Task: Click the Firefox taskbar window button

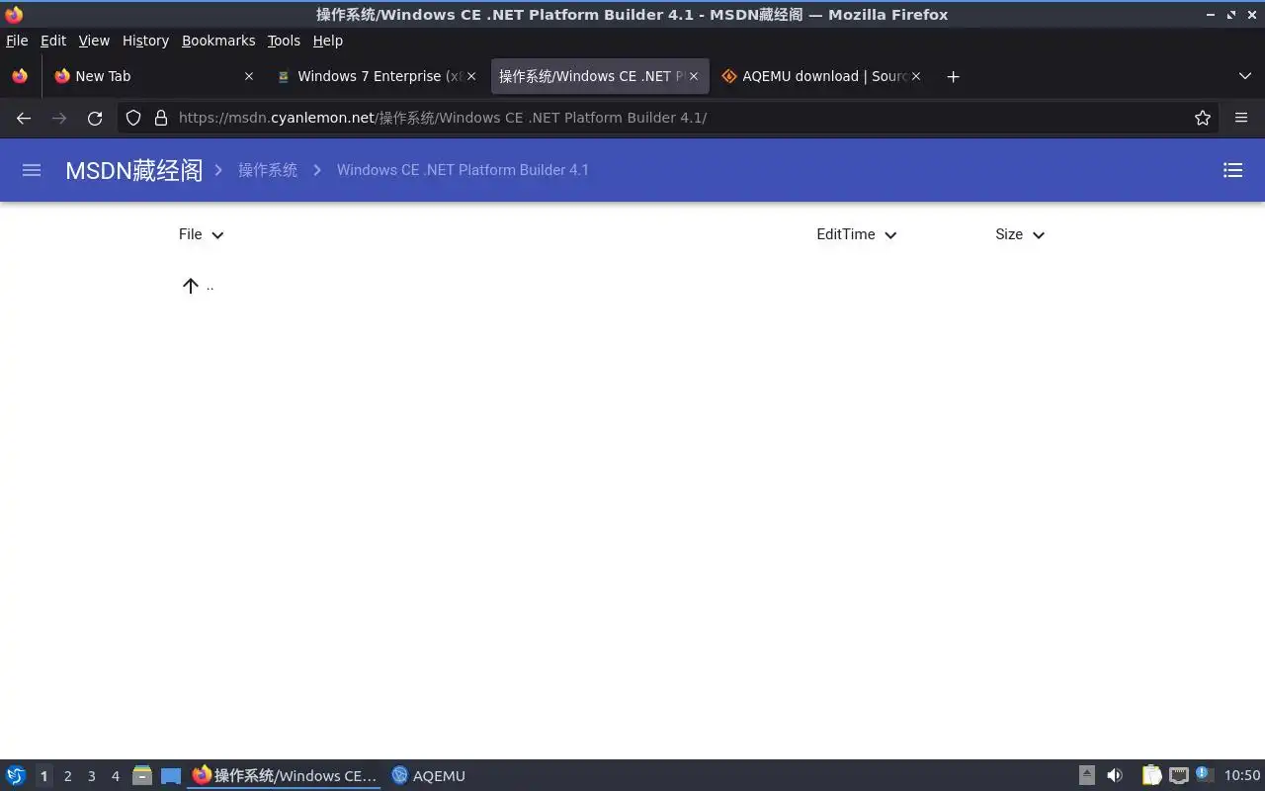Action: [285, 776]
